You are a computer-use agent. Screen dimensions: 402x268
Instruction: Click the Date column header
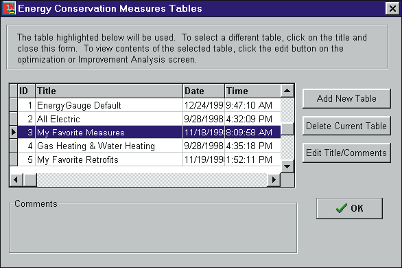click(204, 91)
